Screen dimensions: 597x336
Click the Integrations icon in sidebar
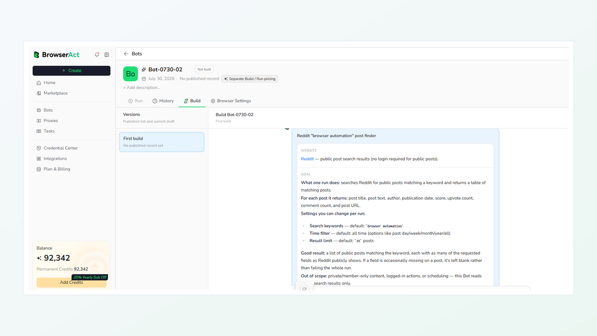pyautogui.click(x=39, y=159)
